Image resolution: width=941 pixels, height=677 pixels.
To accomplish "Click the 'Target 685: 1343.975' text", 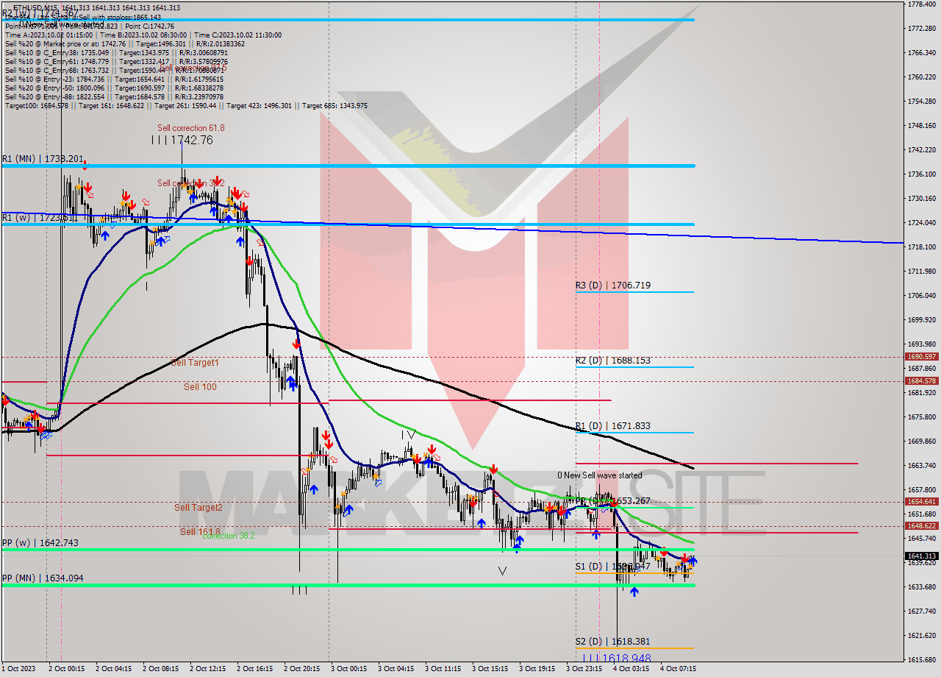I will click(334, 105).
